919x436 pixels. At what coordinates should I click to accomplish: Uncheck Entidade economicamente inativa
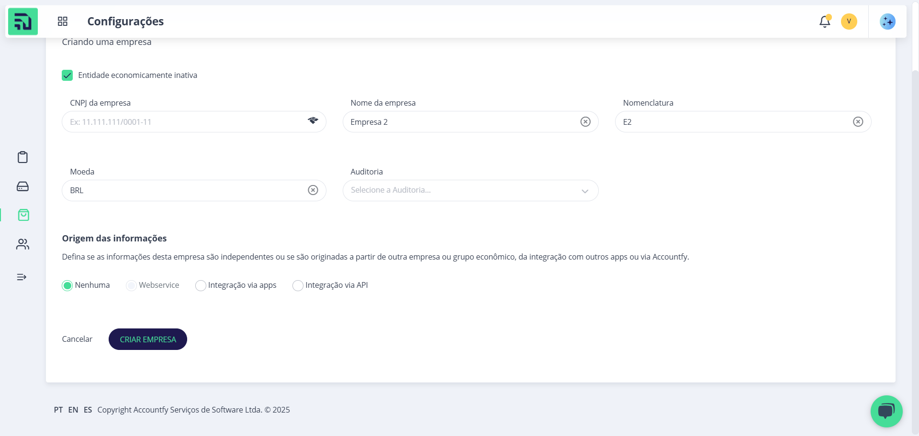tap(67, 76)
